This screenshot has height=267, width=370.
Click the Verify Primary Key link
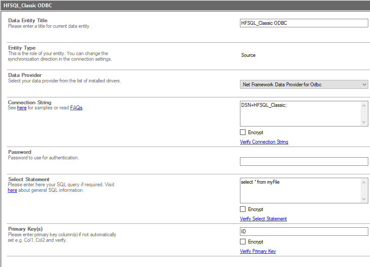click(258, 251)
